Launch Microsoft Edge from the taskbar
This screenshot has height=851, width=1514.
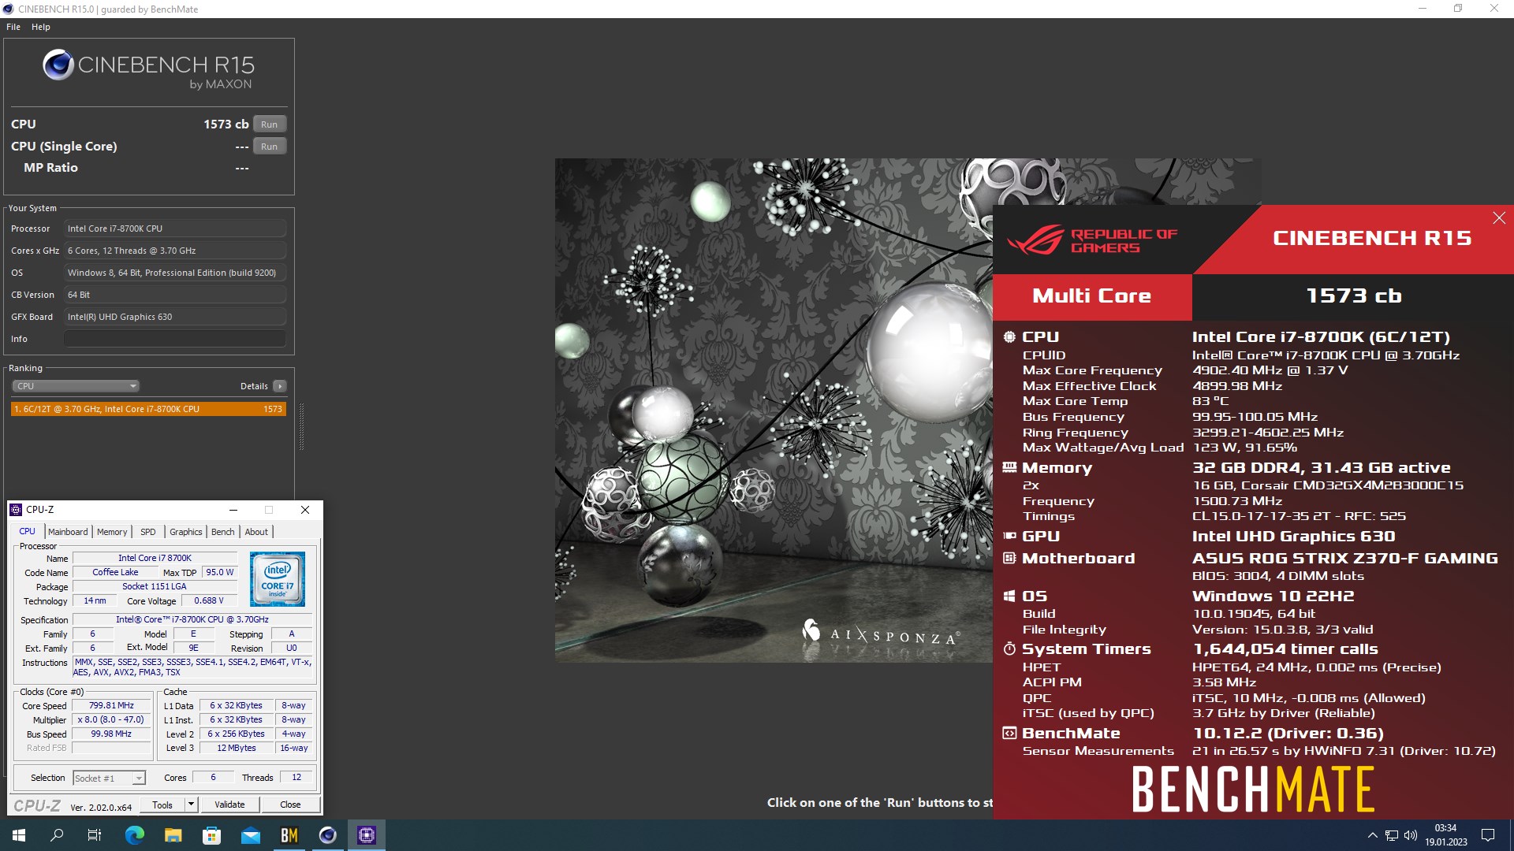coord(135,835)
